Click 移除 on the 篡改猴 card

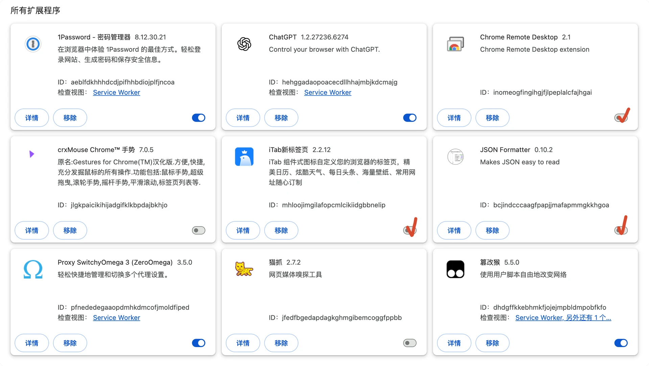click(492, 343)
